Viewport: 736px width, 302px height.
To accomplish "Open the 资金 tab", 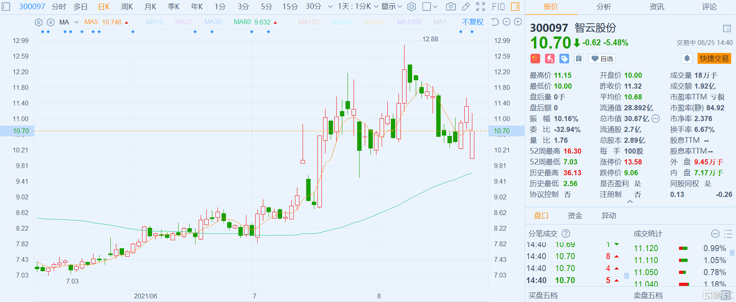I will 575,216.
